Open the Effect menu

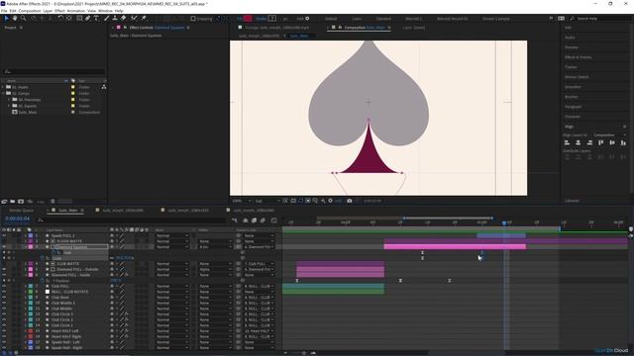point(59,11)
